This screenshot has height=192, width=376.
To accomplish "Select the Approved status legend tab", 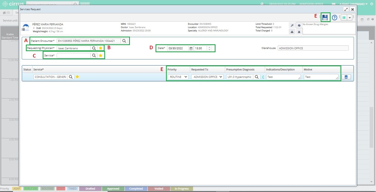I will (113, 189).
